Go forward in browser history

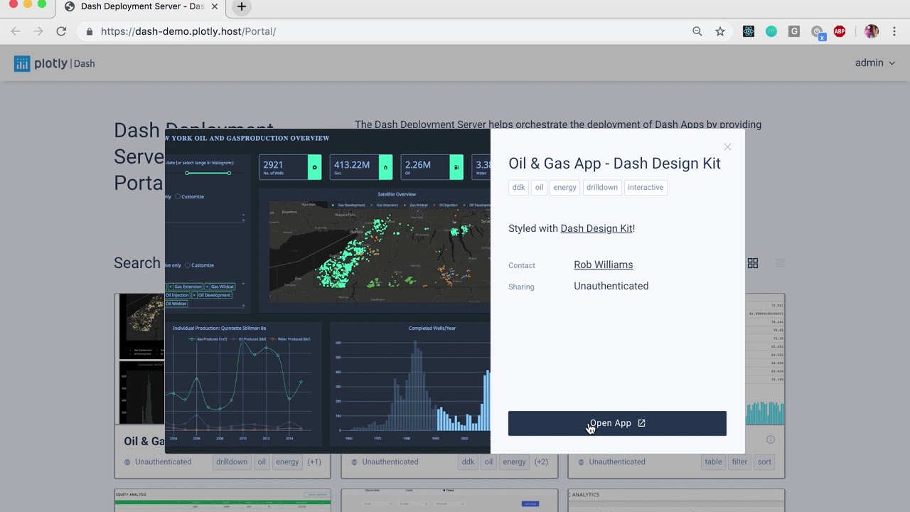tap(38, 31)
